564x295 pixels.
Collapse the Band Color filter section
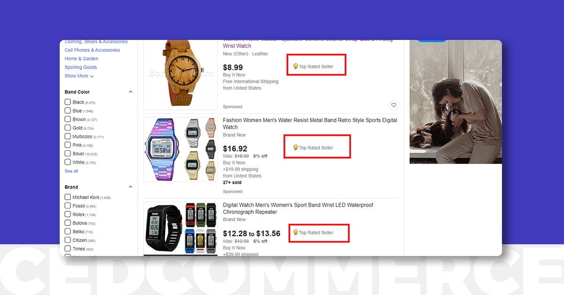coord(131,92)
